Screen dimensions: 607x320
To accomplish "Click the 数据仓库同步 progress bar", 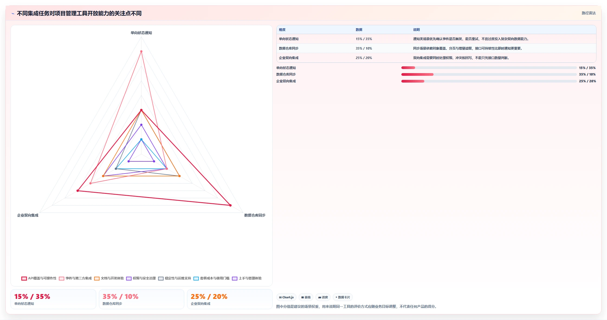I will pyautogui.click(x=489, y=74).
